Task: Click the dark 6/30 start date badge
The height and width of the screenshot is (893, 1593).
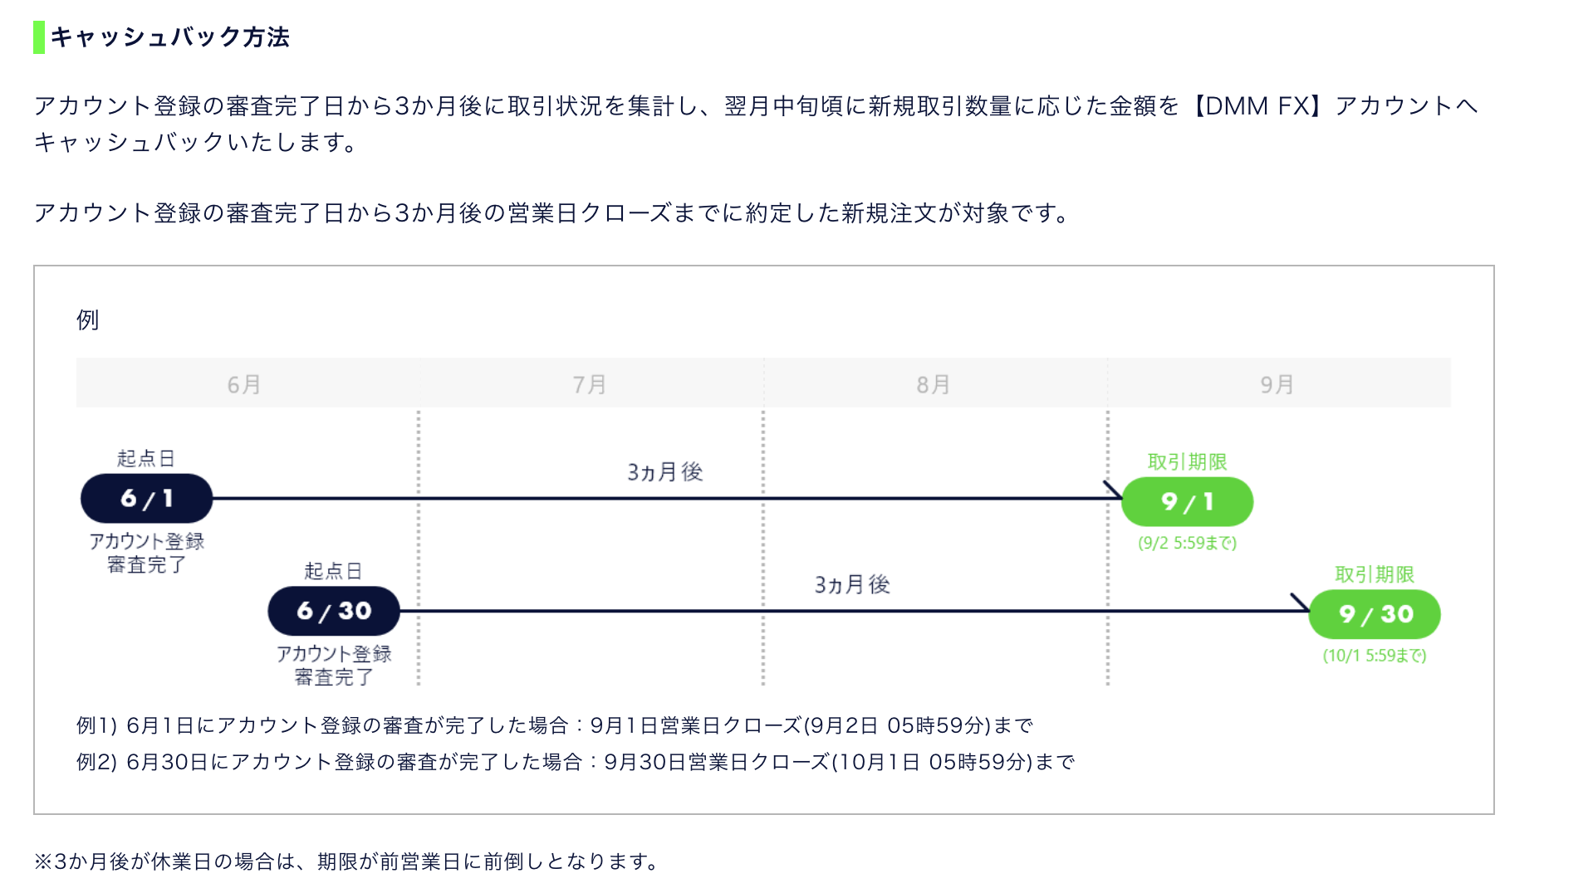Action: tap(334, 612)
